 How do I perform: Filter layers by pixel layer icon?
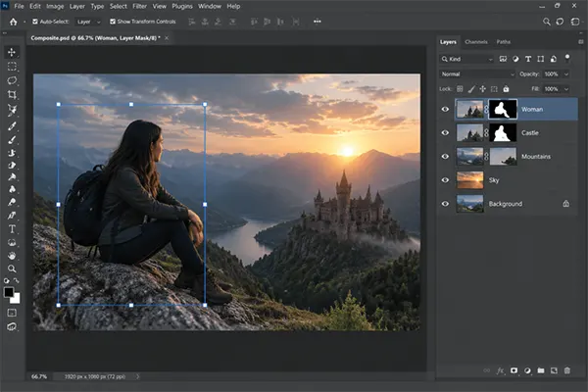(503, 59)
